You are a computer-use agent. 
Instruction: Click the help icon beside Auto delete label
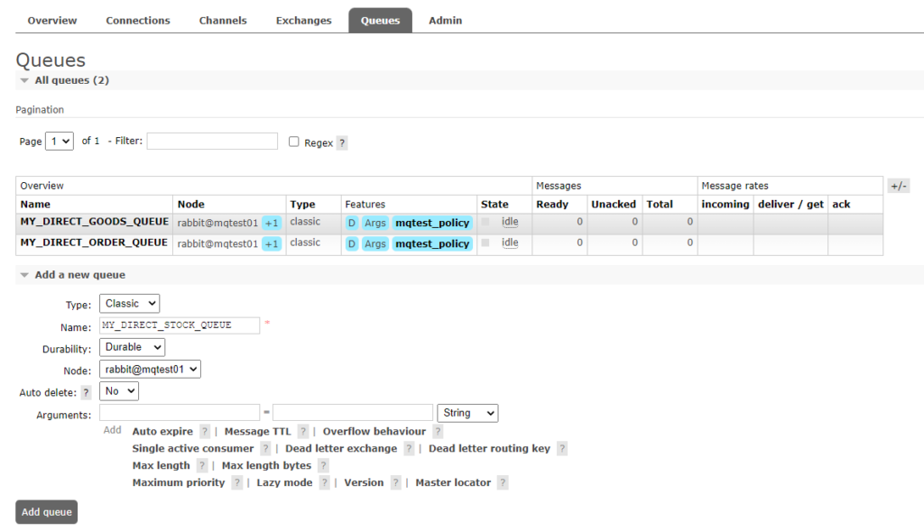87,392
